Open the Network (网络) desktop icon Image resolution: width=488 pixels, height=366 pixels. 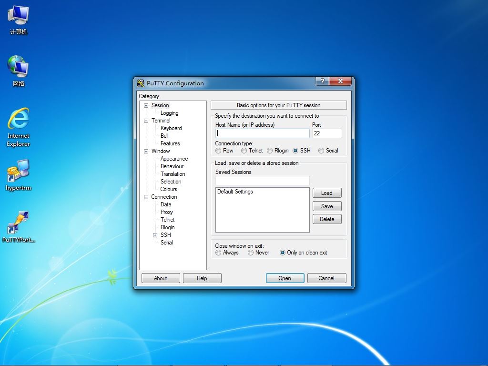[19, 71]
